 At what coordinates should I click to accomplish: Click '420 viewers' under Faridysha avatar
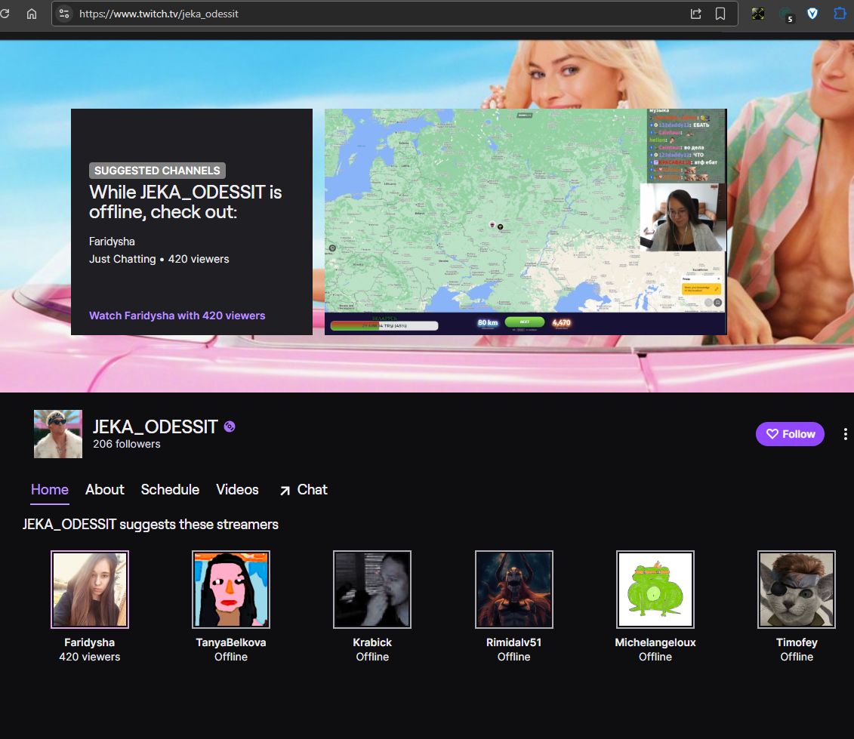[90, 657]
